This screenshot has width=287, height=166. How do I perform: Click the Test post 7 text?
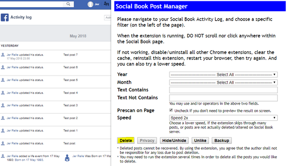click(70, 55)
